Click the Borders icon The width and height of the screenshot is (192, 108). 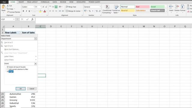pyautogui.click(x=35, y=11)
